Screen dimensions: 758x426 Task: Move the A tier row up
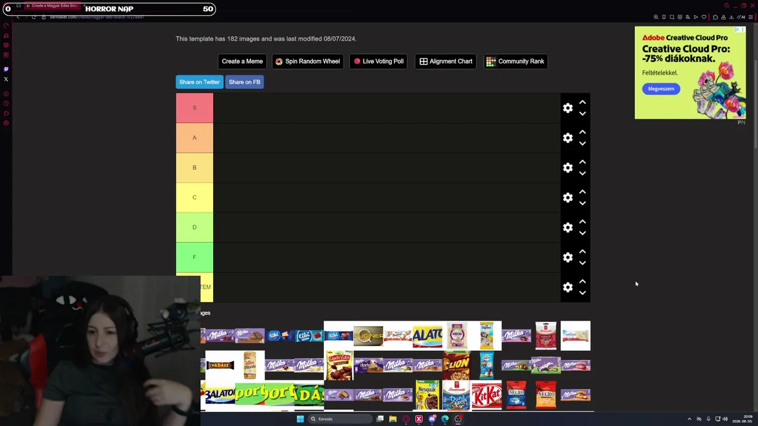tap(583, 132)
